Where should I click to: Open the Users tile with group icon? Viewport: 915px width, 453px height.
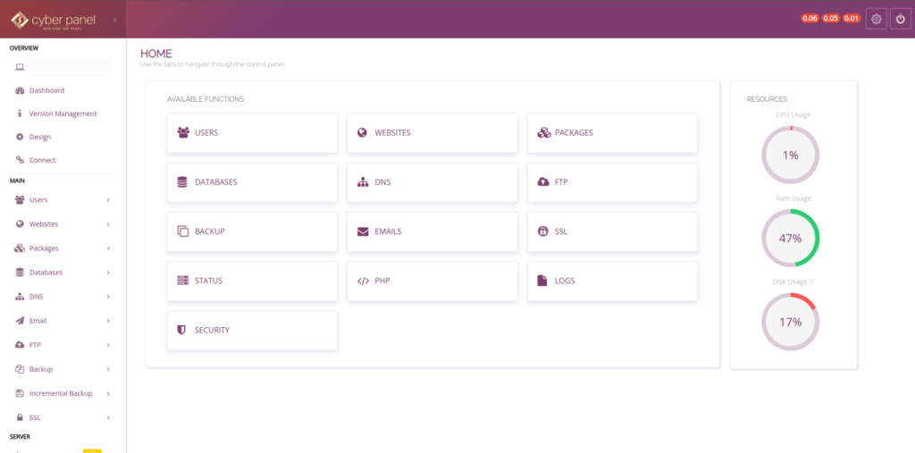click(252, 132)
